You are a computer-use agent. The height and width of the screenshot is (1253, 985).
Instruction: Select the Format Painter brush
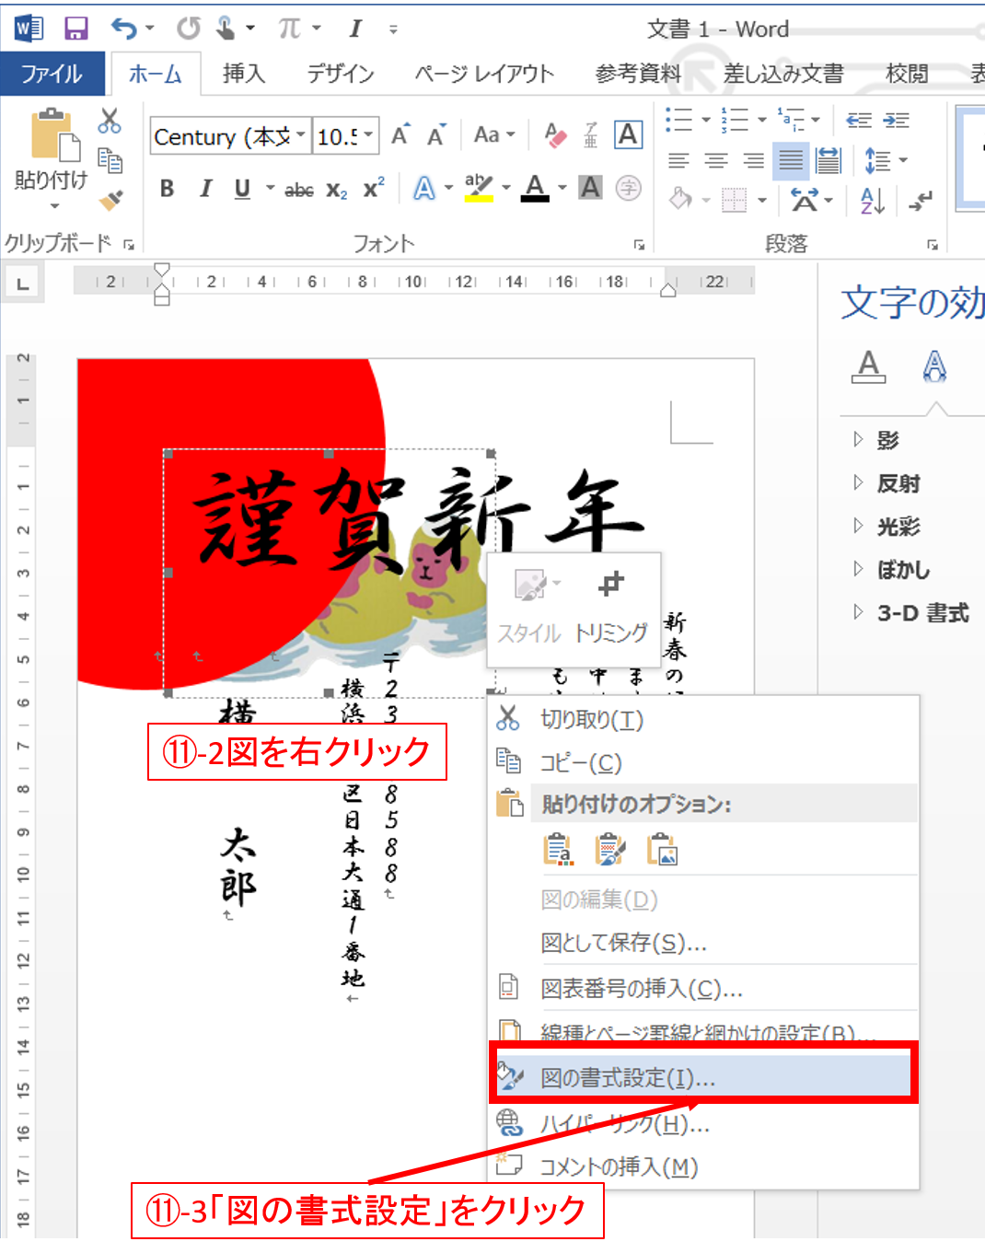tap(110, 199)
